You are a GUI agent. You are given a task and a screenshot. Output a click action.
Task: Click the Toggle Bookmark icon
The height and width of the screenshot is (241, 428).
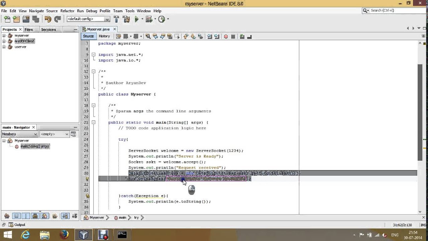pyautogui.click(x=201, y=36)
